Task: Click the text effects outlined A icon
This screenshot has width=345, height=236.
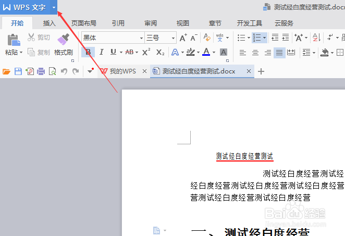Action: 175,52
